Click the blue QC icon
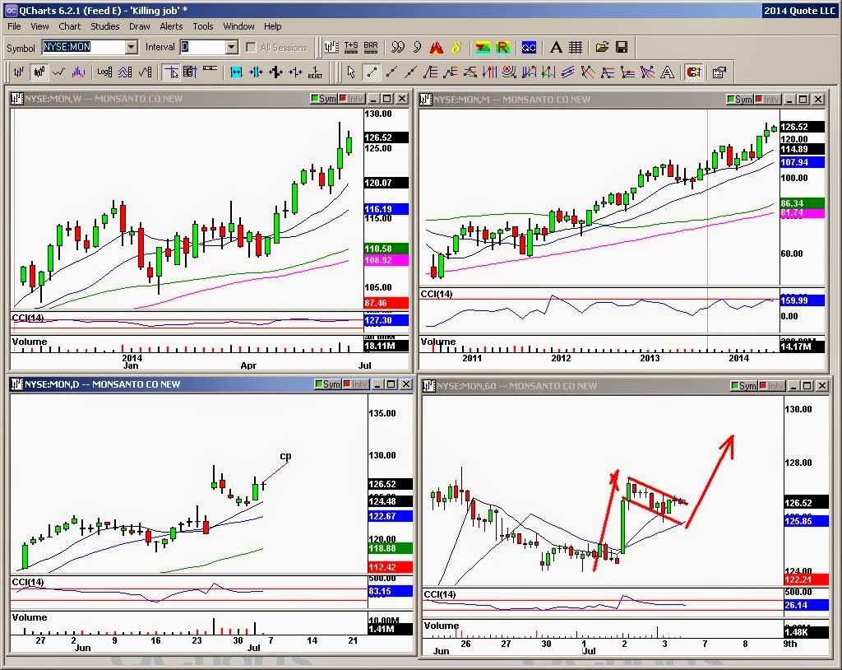The width and height of the screenshot is (842, 670). click(529, 47)
